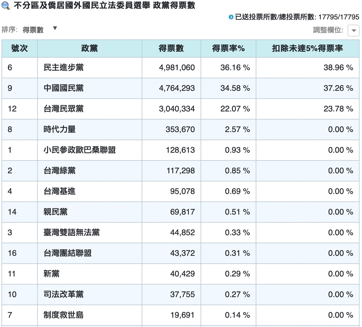Select the 司法改革黨 party cell

point(90,294)
